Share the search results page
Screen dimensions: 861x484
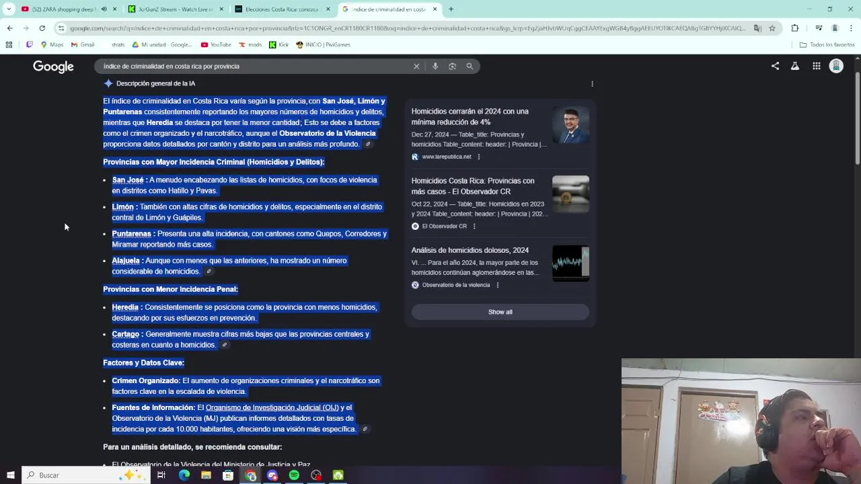(775, 66)
